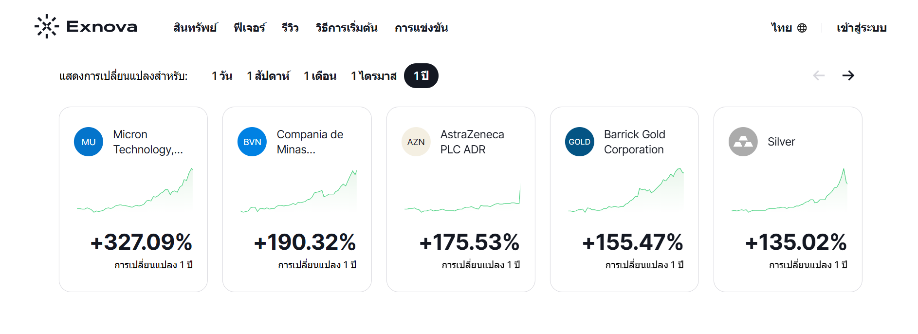This screenshot has width=918, height=334.
Task: Click the right arrow to see more assets
Action: 848,75
